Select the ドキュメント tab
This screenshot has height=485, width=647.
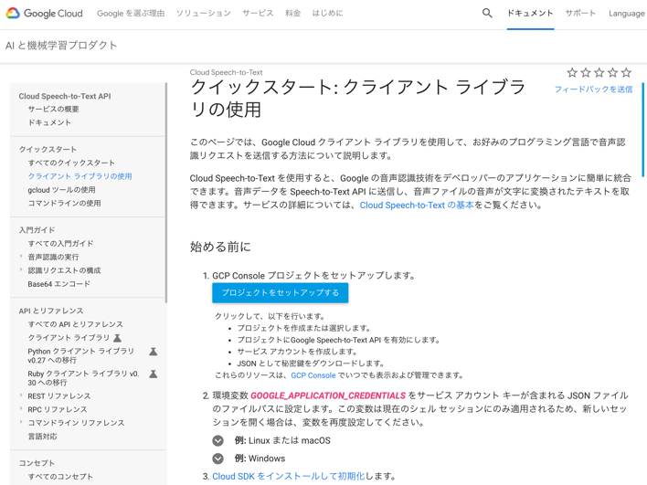(x=530, y=14)
